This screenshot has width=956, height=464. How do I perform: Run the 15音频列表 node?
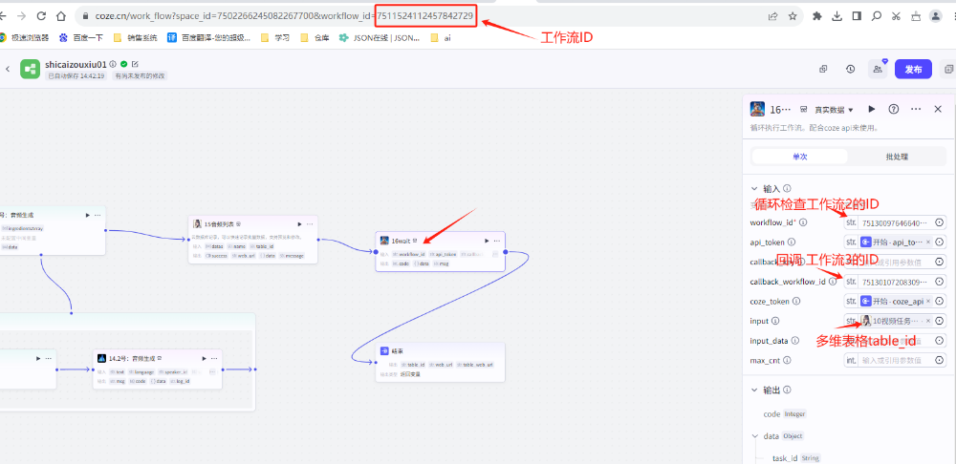299,223
